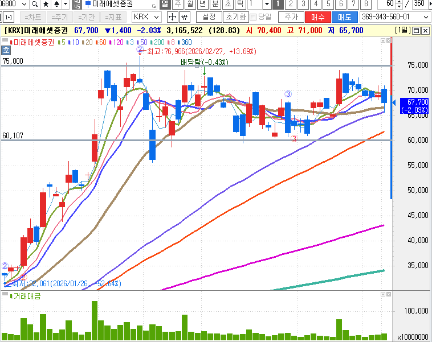Viewport: 432px width, 342px height.
Task: Switch to yearly 년 period
Action: (x=202, y=4)
